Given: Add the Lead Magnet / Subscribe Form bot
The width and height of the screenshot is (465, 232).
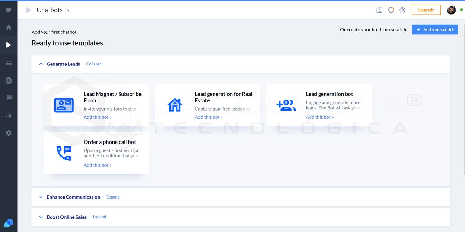Looking at the screenshot, I should click(x=97, y=117).
